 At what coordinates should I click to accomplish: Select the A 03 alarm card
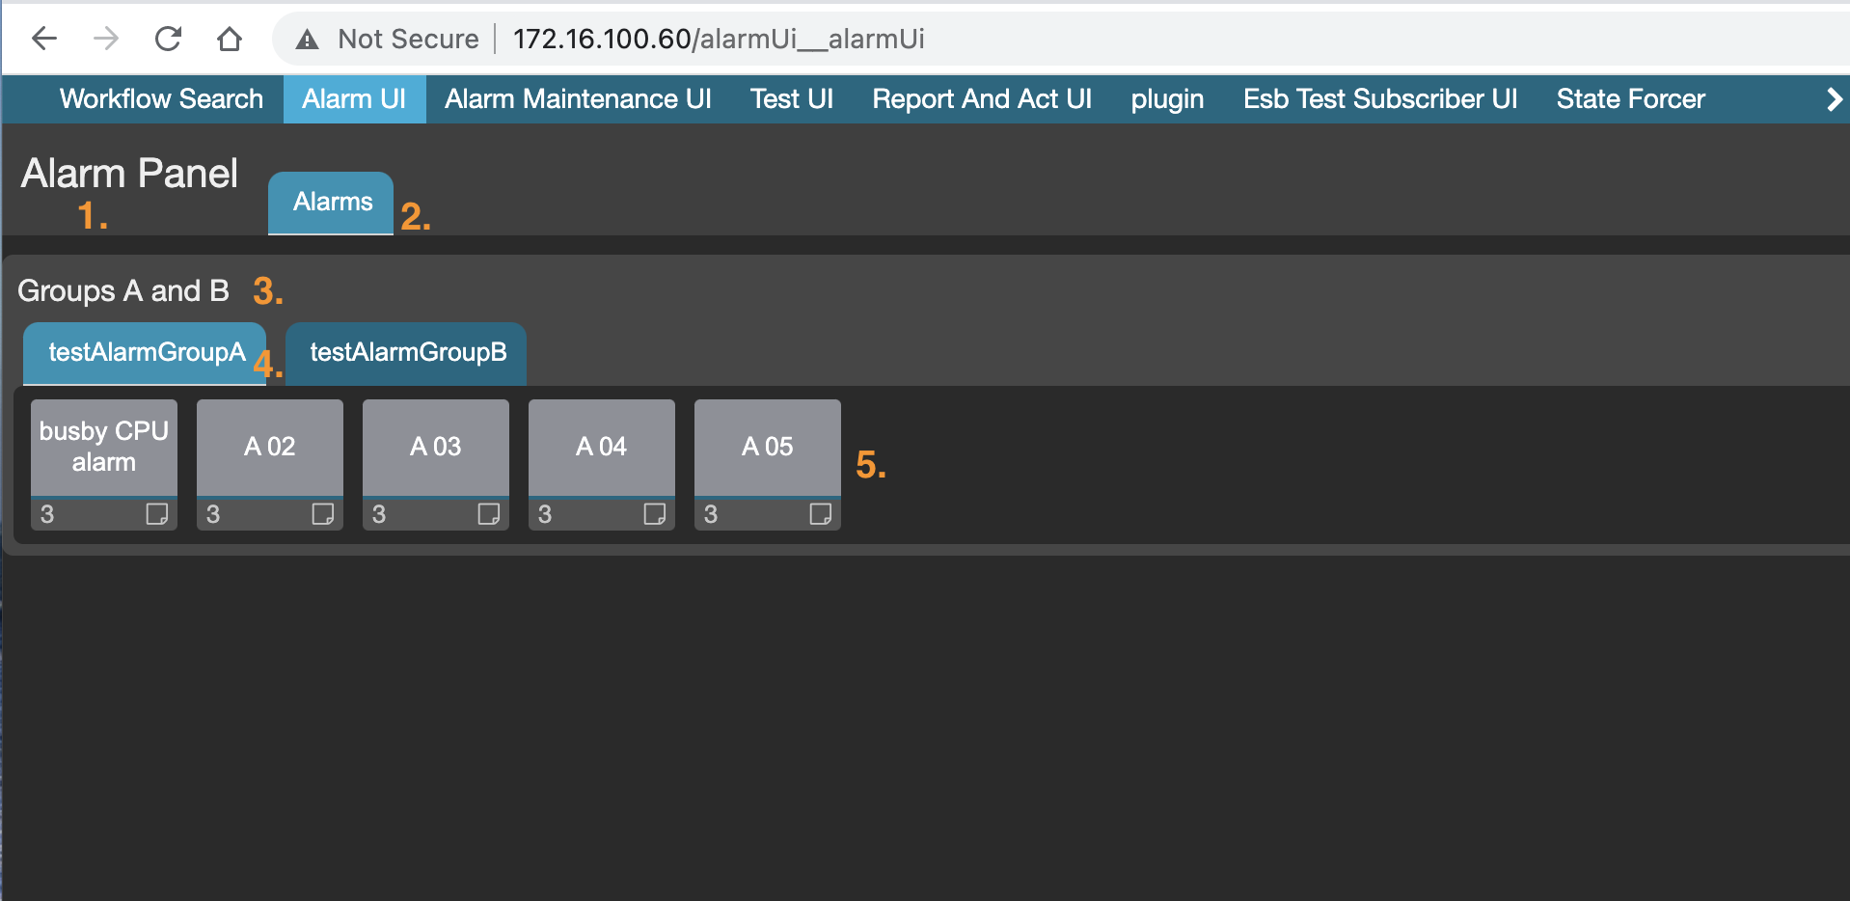[436, 465]
